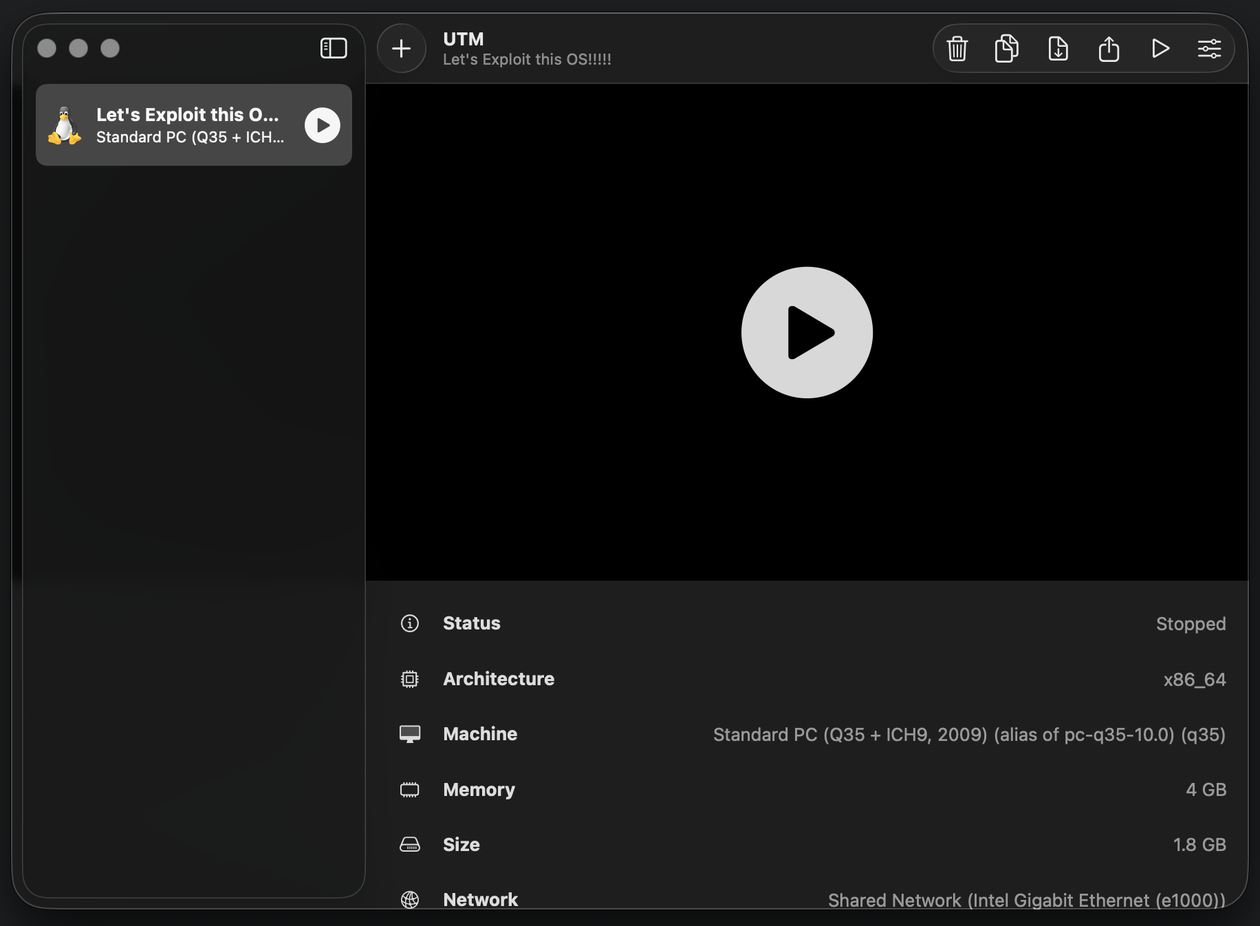This screenshot has width=1260, height=926.
Task: Close the UTM window
Action: pyautogui.click(x=47, y=48)
